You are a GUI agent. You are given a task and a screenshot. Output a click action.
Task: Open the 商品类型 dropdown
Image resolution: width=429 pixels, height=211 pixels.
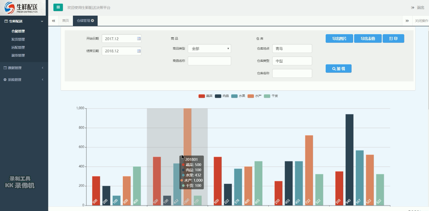pyautogui.click(x=209, y=49)
